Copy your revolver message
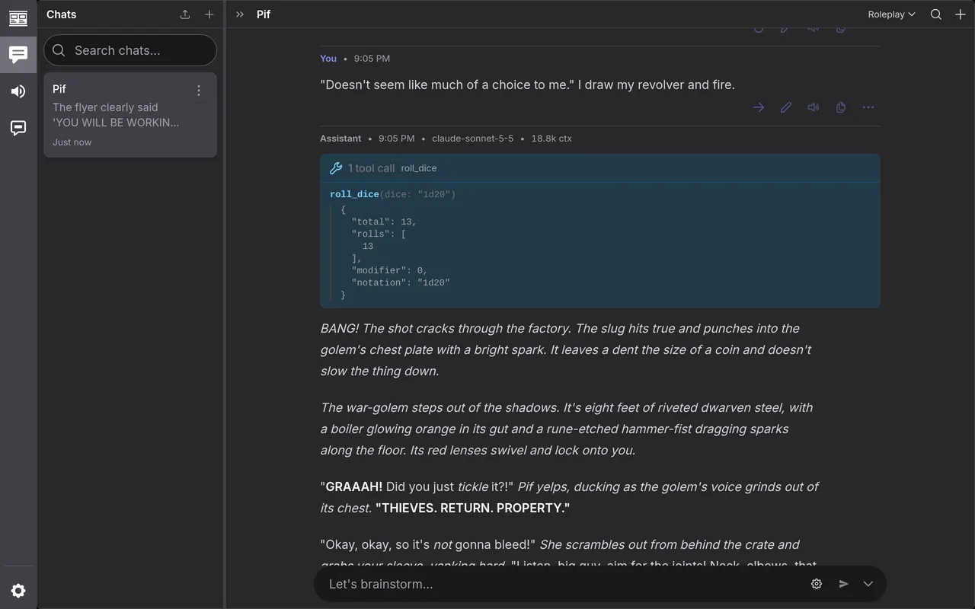975x609 pixels. tap(841, 107)
